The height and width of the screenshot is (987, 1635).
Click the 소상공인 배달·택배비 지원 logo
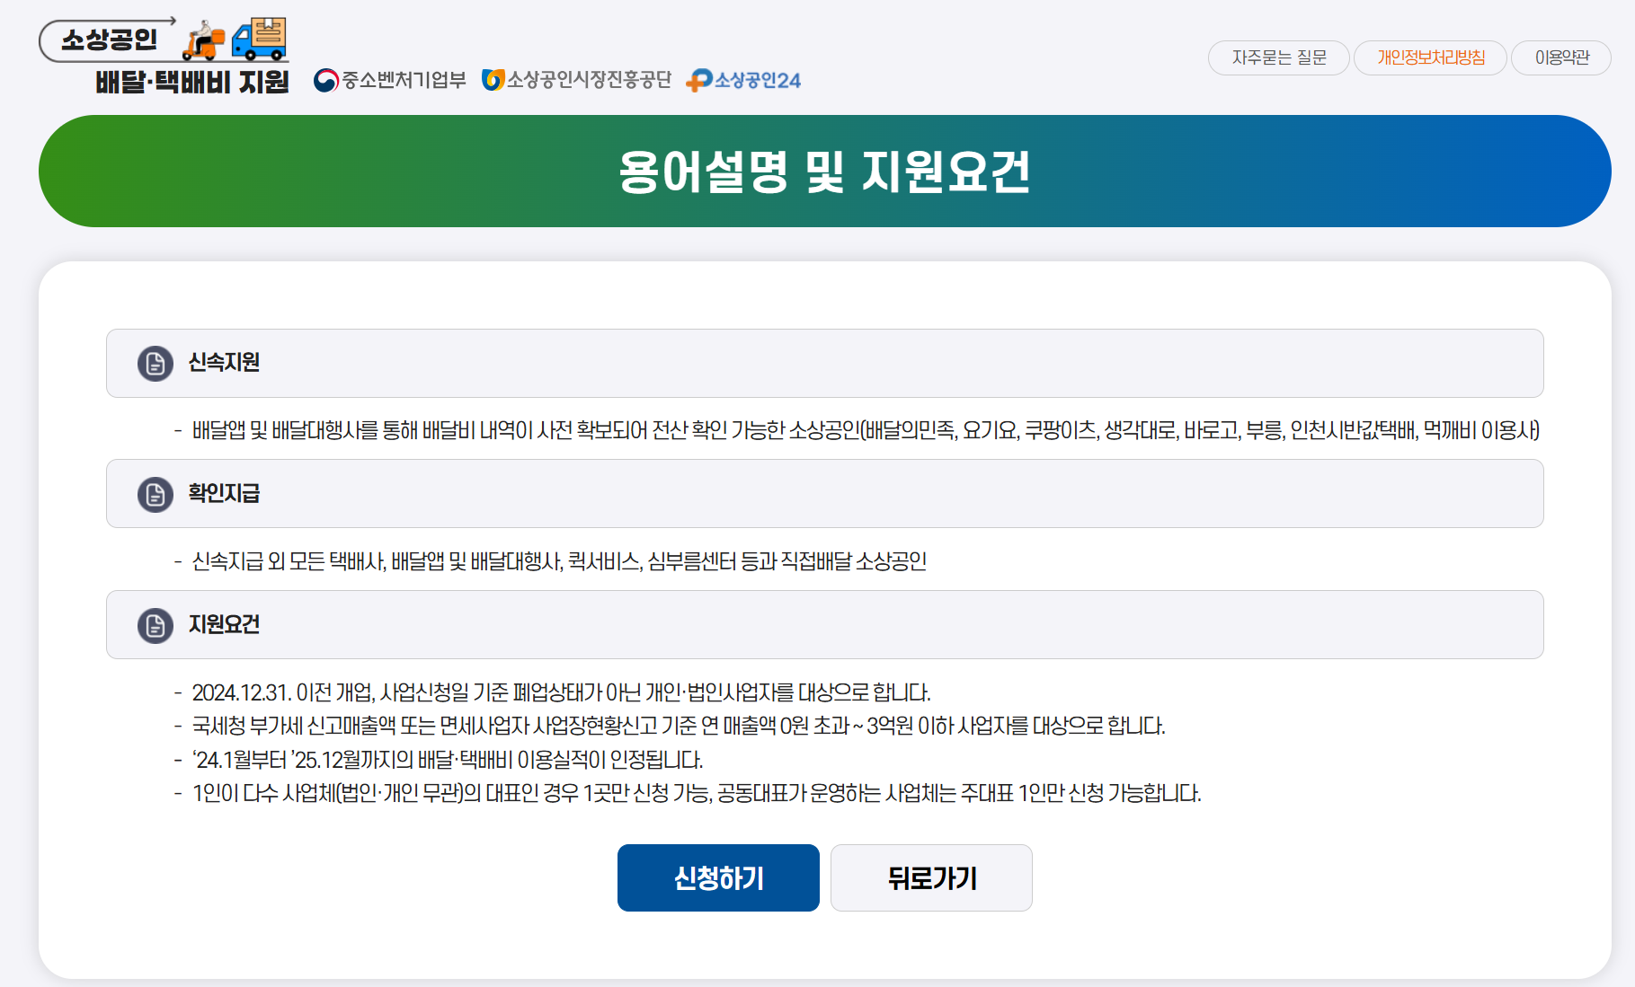[x=166, y=54]
